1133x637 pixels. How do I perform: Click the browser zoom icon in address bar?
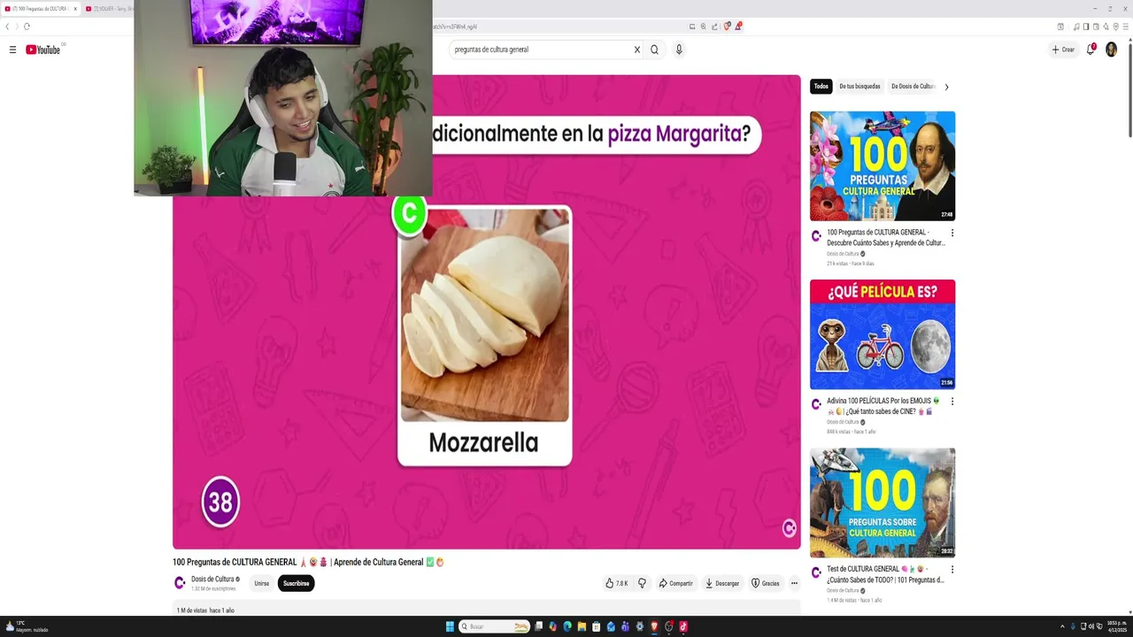click(704, 27)
